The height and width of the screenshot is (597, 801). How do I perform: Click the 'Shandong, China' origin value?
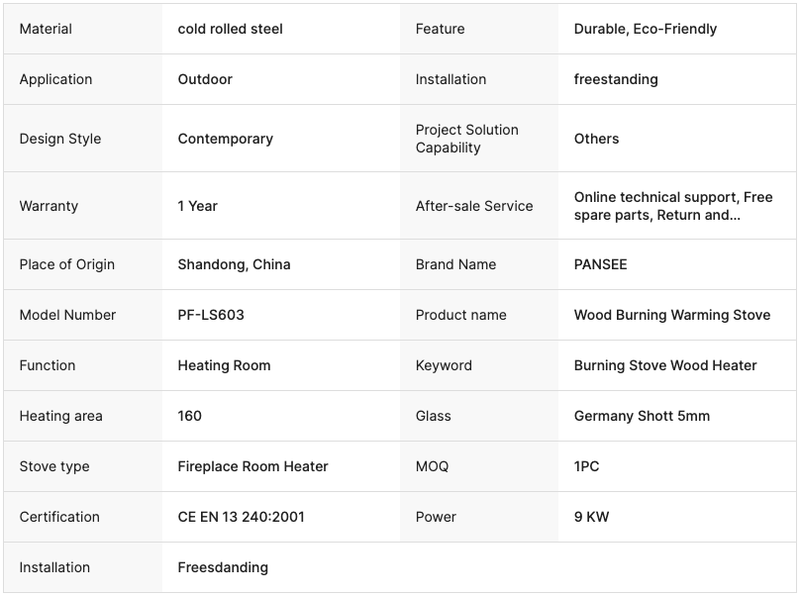[234, 264]
